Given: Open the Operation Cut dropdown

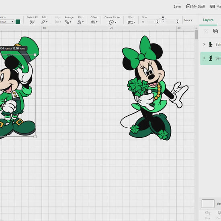Looking at the screenshot, I should pyautogui.click(x=7, y=22).
